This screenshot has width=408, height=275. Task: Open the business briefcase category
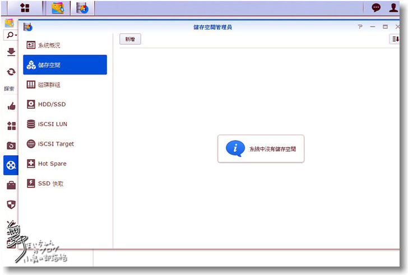[11, 185]
